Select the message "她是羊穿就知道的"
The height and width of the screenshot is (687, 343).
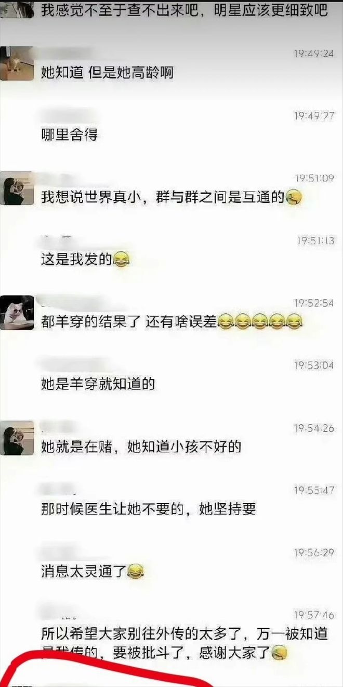click(98, 385)
